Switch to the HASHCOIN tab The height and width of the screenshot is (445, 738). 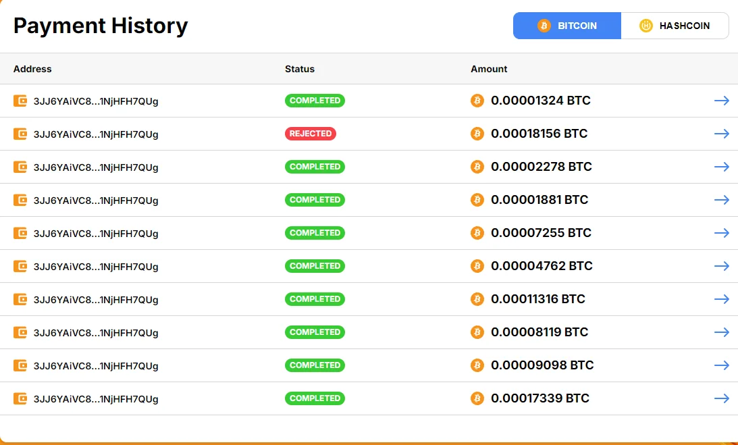point(675,26)
